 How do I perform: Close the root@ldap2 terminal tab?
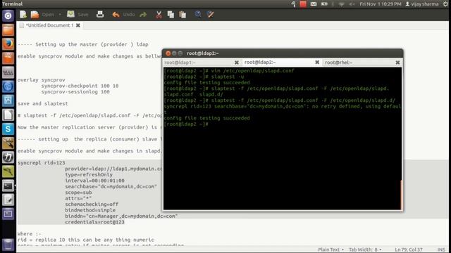317,63
